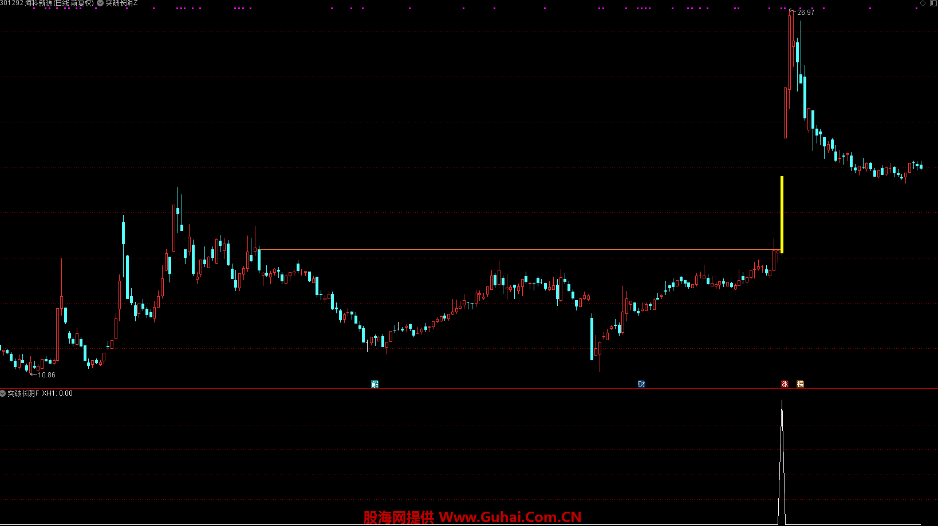The height and width of the screenshot is (526, 938).
Task: Click the XH1: 0.00 value readout
Action: click(x=57, y=393)
